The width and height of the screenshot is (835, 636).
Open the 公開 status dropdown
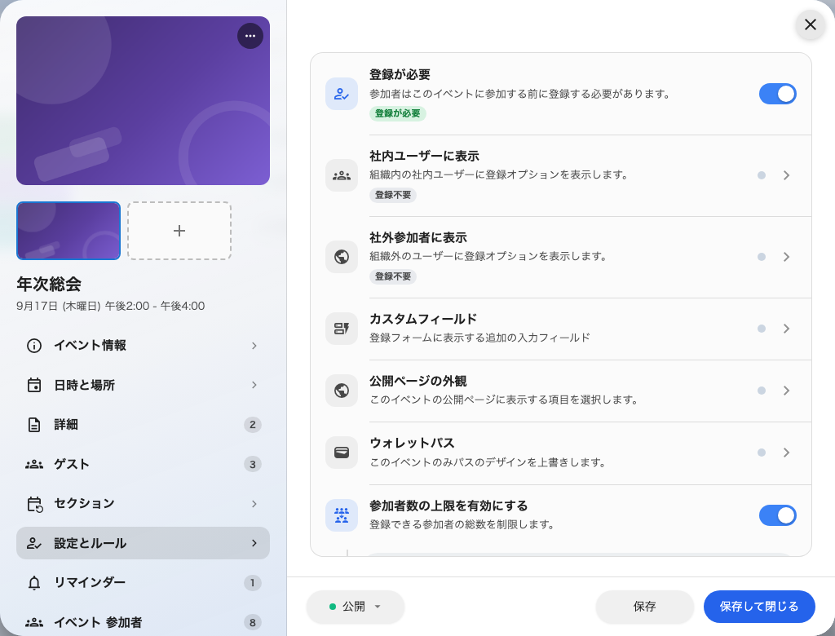[356, 607]
